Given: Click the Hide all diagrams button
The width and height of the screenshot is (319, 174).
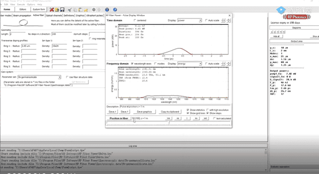Looking at the screenshot, I should click(276, 36).
